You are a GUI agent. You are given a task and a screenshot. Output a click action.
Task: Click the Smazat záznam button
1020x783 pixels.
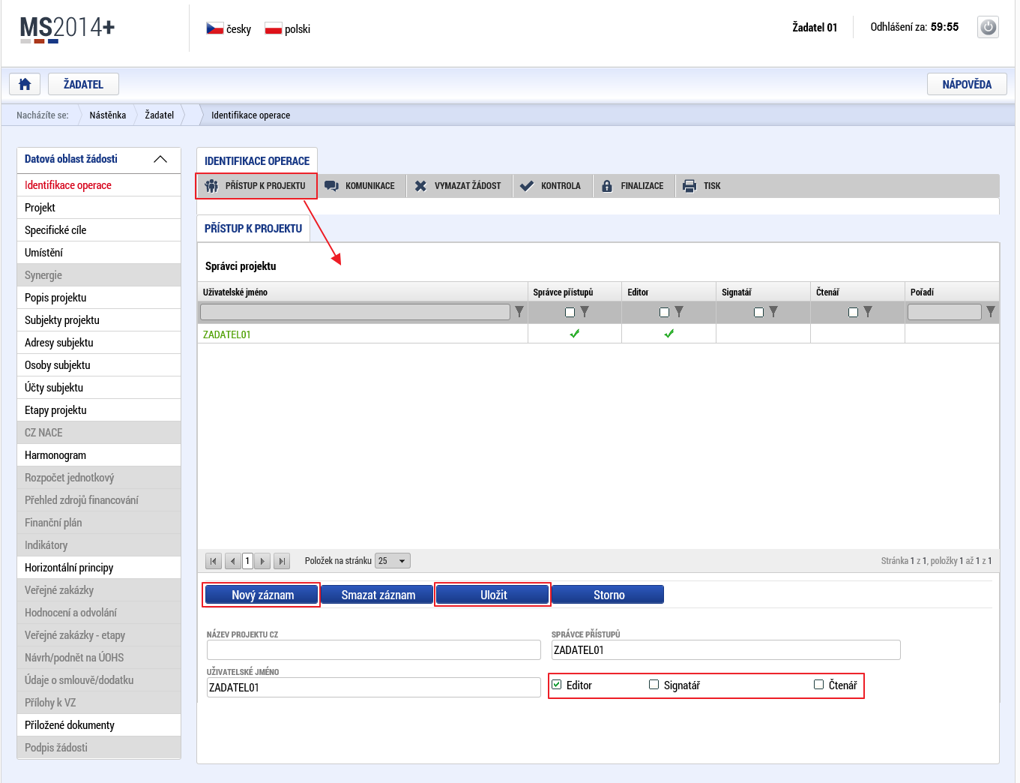point(378,595)
